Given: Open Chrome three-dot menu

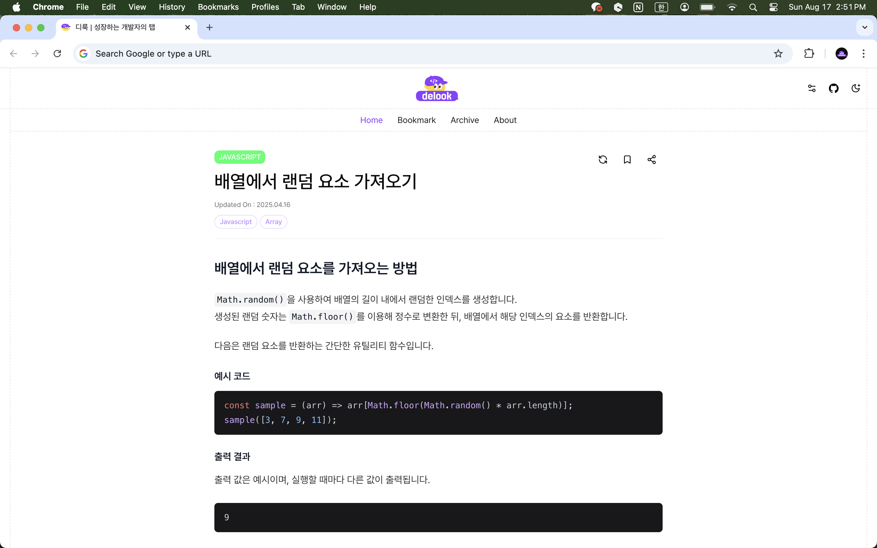Looking at the screenshot, I should click(863, 54).
